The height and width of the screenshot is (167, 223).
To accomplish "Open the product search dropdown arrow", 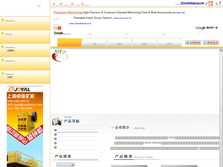I will pos(73,165).
